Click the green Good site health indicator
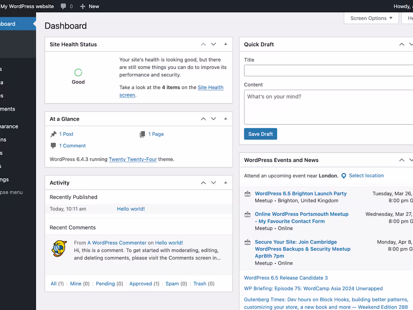 tap(78, 72)
